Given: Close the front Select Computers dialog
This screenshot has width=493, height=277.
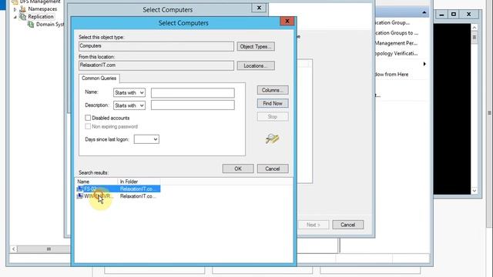Looking at the screenshot, I should pos(287,21).
